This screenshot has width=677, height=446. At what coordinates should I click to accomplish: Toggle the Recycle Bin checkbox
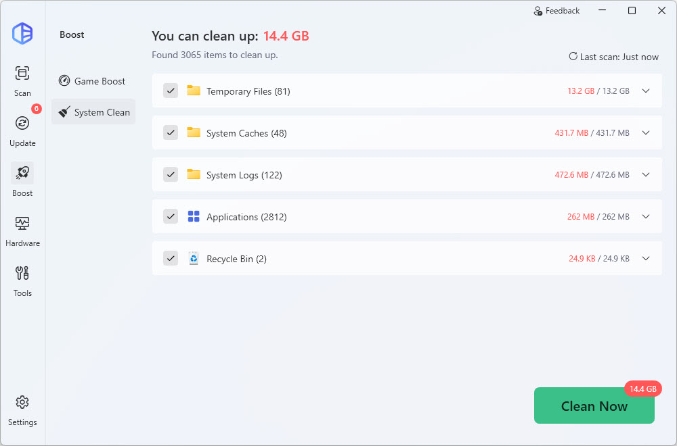pyautogui.click(x=171, y=259)
